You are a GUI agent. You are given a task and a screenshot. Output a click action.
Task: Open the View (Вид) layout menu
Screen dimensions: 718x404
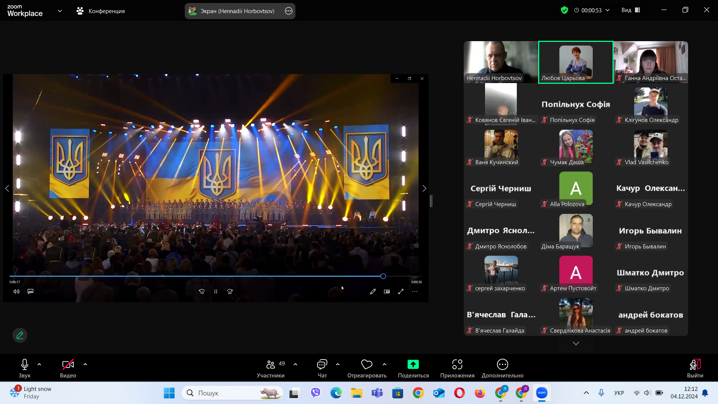click(630, 10)
